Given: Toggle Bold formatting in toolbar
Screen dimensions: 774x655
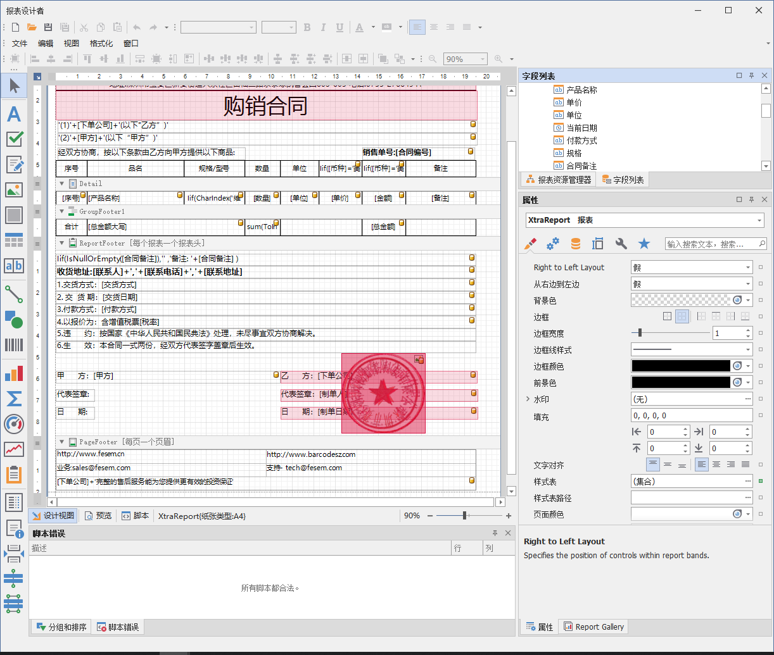Looking at the screenshot, I should pyautogui.click(x=307, y=27).
